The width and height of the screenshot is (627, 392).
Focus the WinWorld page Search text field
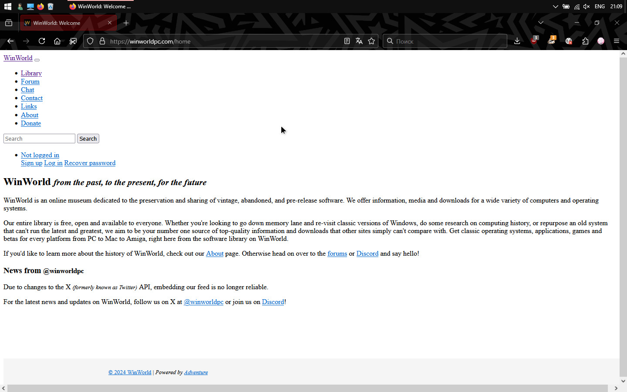pyautogui.click(x=39, y=139)
